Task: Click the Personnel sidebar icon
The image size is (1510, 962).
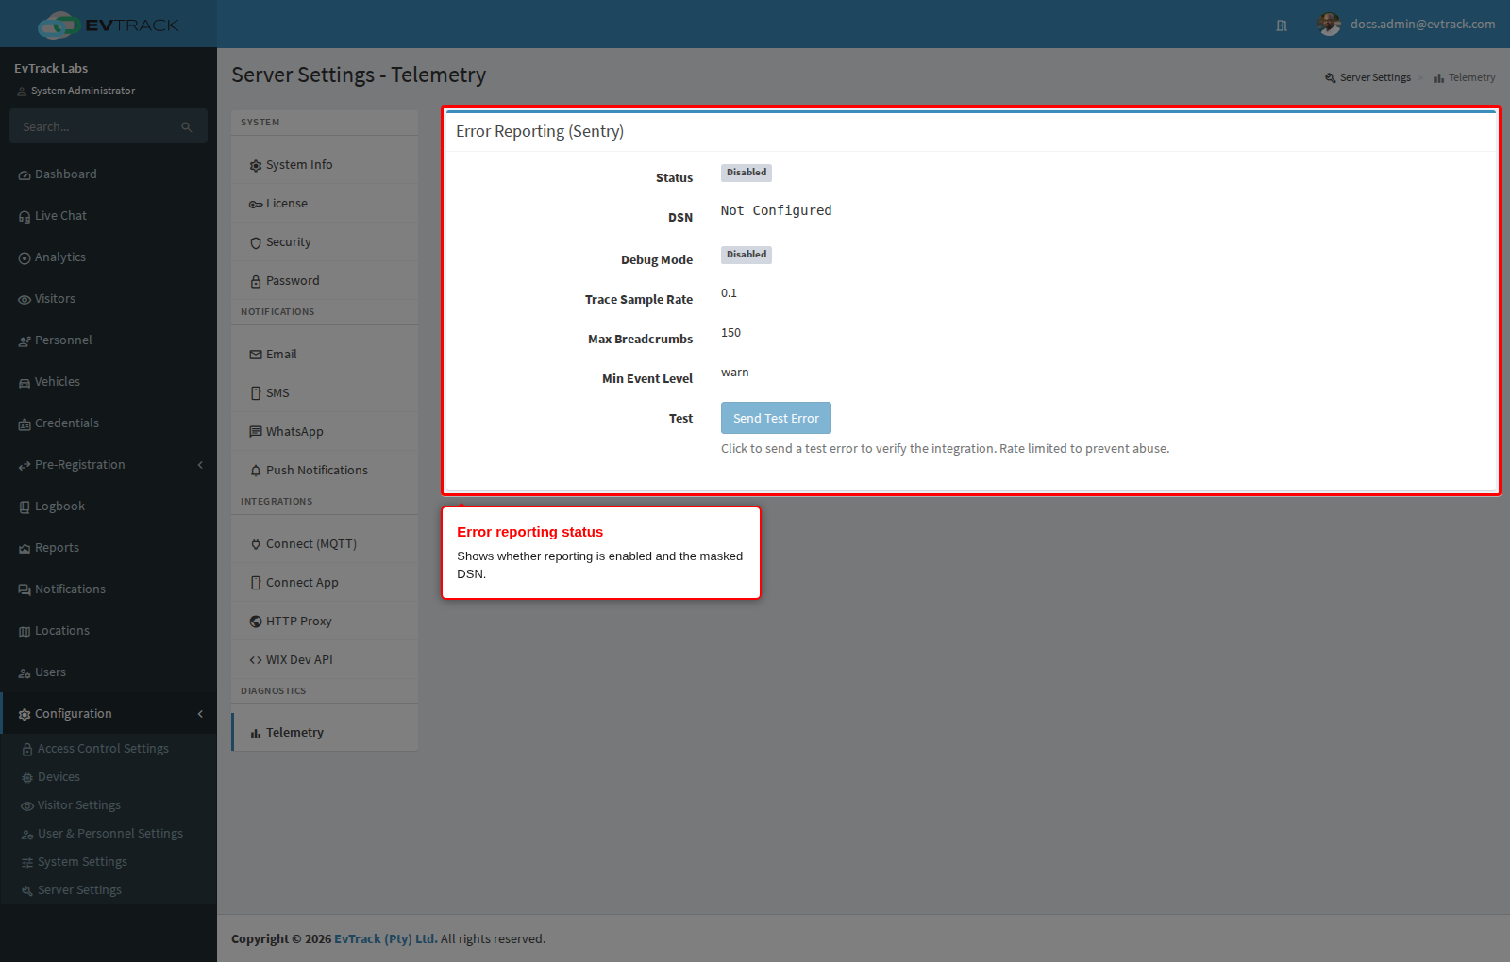Action: [25, 341]
